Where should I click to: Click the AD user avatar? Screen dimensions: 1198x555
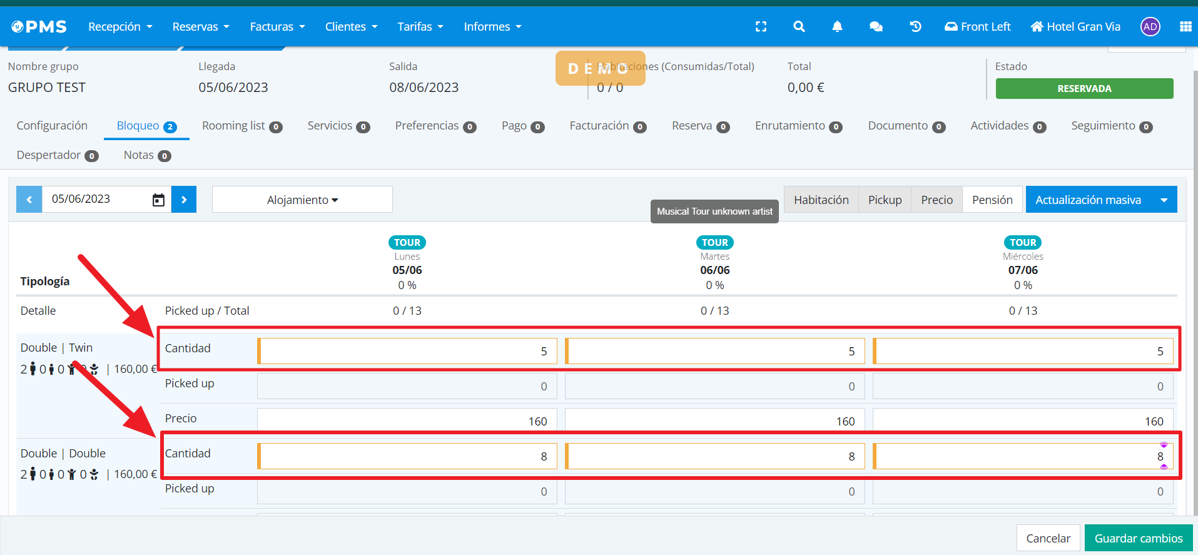(1150, 26)
